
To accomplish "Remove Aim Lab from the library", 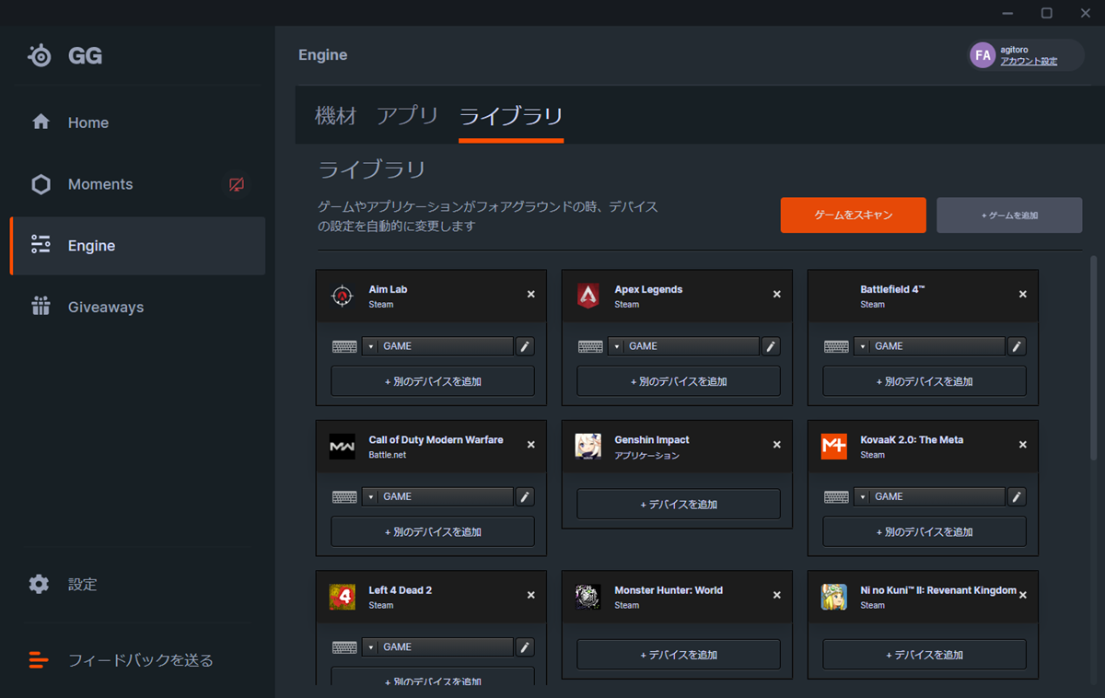I will [x=530, y=295].
